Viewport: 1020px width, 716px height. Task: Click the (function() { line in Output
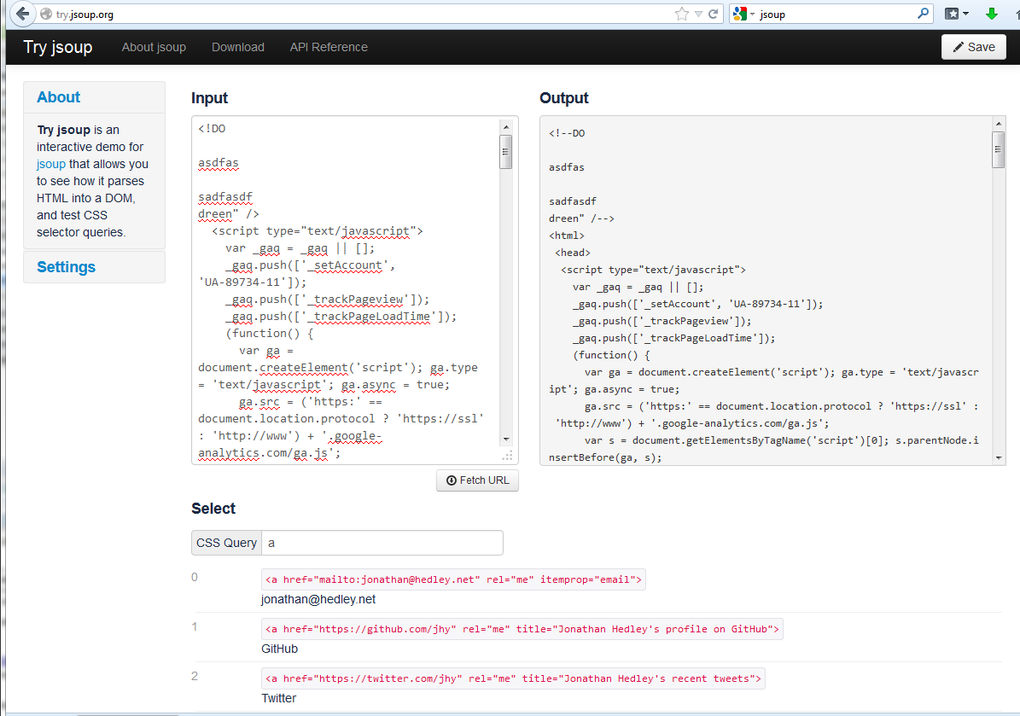611,355
